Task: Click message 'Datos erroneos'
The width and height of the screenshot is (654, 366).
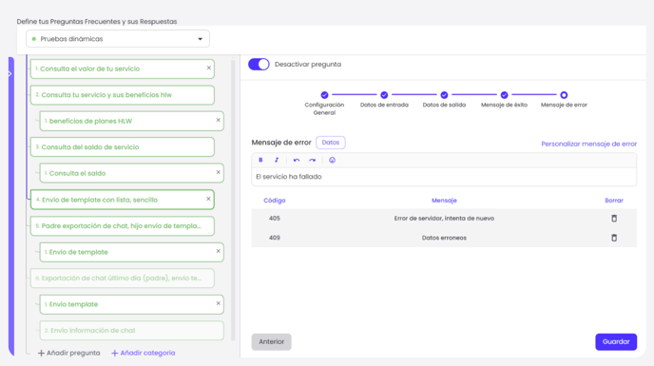Action: point(444,238)
